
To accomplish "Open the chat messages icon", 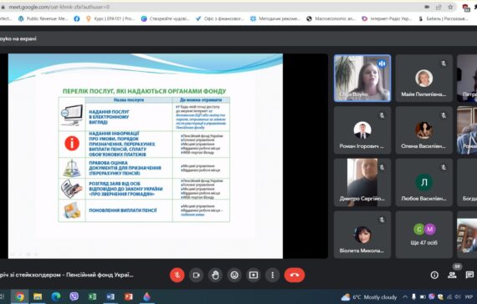I will (469, 275).
